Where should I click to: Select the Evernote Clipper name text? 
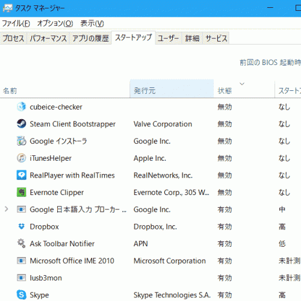point(57,193)
